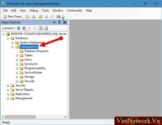Click the Object Explorer horizontal scrollbar thumb
This screenshot has height=125, width=162.
[20, 117]
